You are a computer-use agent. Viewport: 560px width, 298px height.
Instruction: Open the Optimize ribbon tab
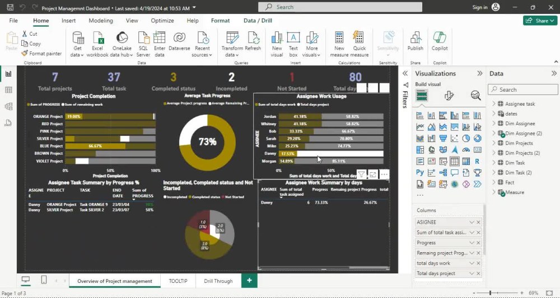(162, 21)
